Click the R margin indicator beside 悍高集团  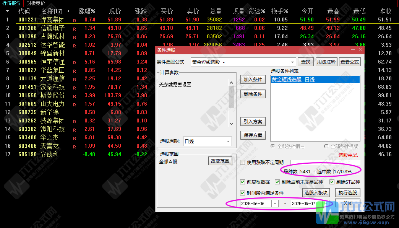point(75,19)
